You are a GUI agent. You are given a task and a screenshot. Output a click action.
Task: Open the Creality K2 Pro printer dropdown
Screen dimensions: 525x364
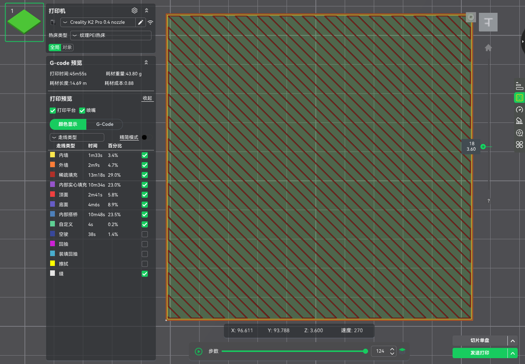(x=98, y=22)
